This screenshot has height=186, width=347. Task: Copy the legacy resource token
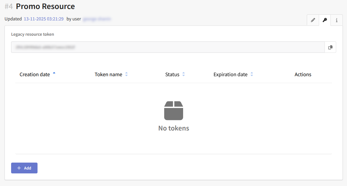coord(330,47)
